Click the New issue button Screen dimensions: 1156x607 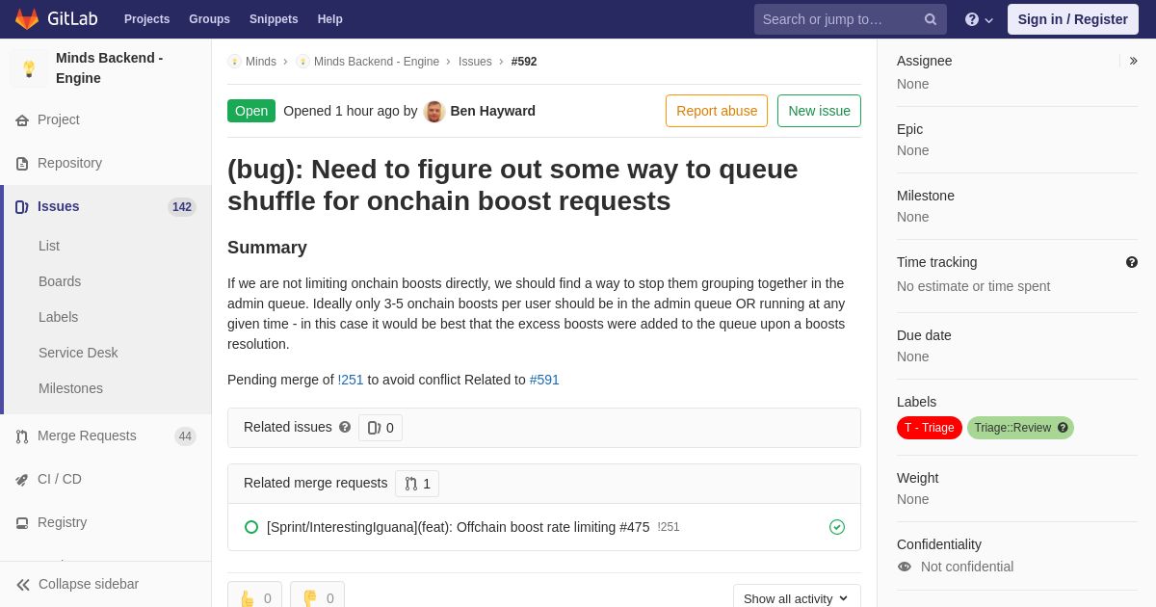tap(819, 111)
